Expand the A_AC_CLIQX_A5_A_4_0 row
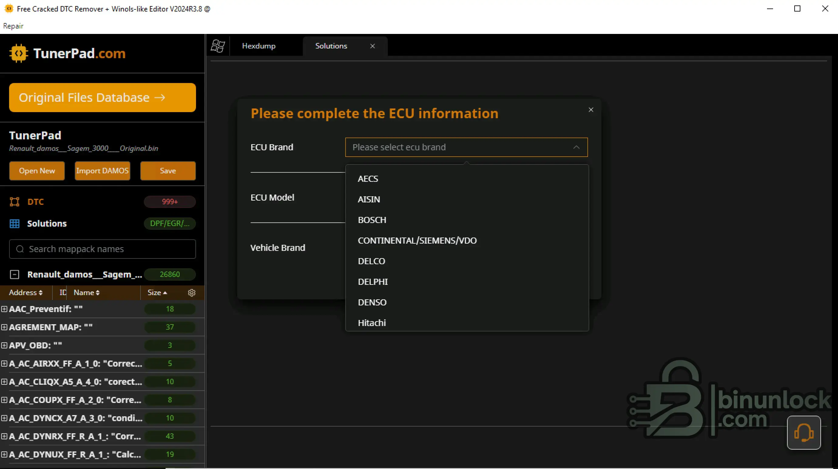The width and height of the screenshot is (838, 469). pos(4,382)
